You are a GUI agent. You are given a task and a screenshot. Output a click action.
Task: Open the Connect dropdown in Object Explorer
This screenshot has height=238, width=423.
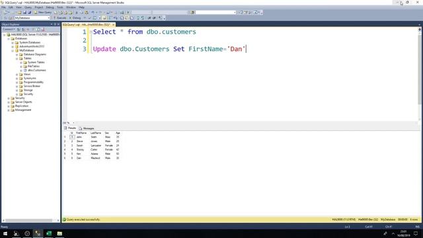(9, 29)
